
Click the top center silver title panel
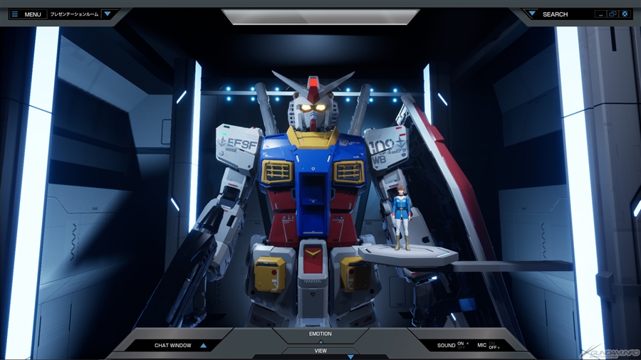[320, 17]
